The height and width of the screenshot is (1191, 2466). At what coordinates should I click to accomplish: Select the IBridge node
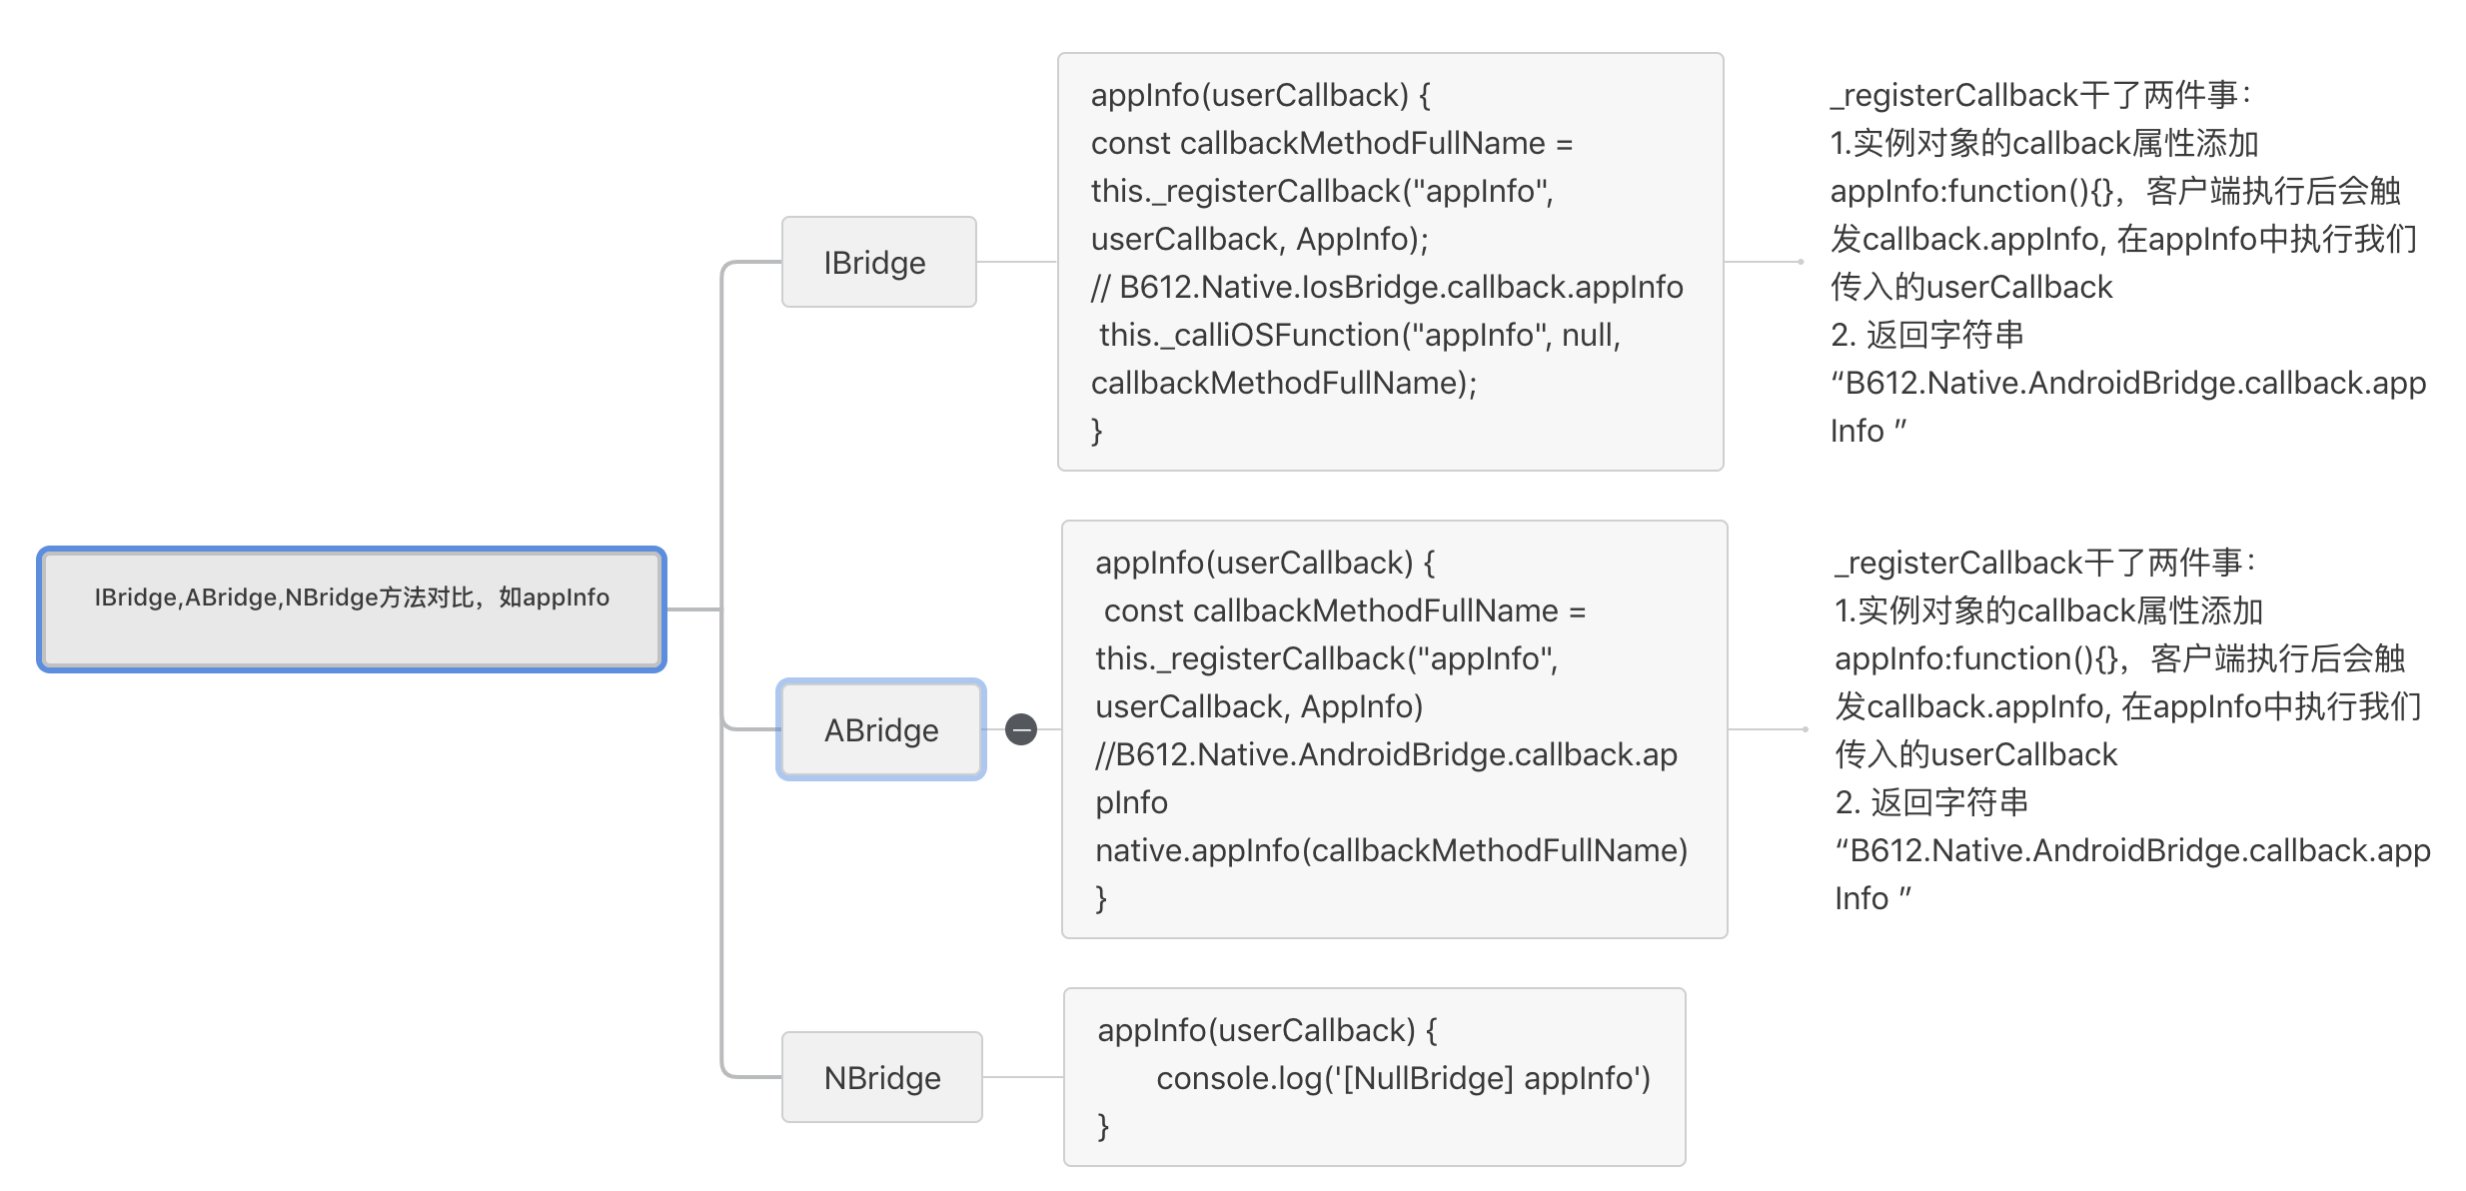click(x=878, y=262)
